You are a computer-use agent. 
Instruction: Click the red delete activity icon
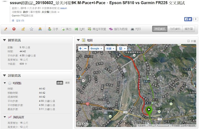click(14, 29)
